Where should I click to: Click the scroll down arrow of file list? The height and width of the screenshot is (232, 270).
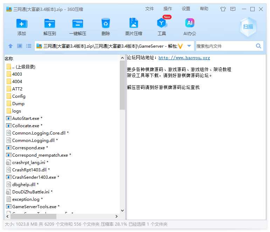click(x=122, y=211)
